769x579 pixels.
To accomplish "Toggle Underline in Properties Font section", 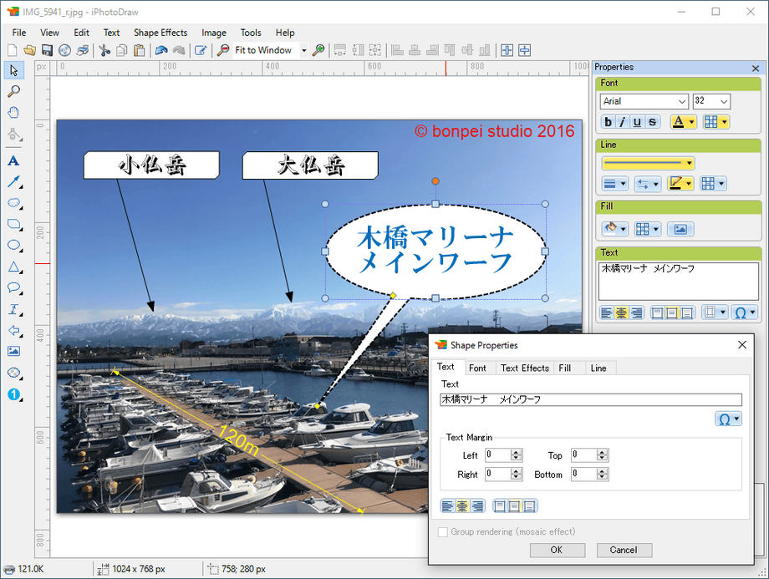I will click(637, 122).
